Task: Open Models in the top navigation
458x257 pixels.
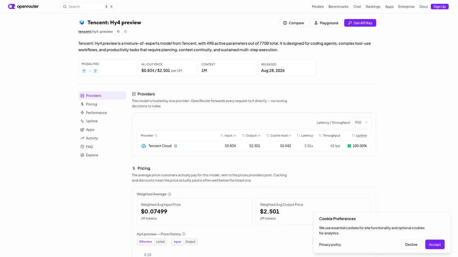Action: (x=318, y=6)
